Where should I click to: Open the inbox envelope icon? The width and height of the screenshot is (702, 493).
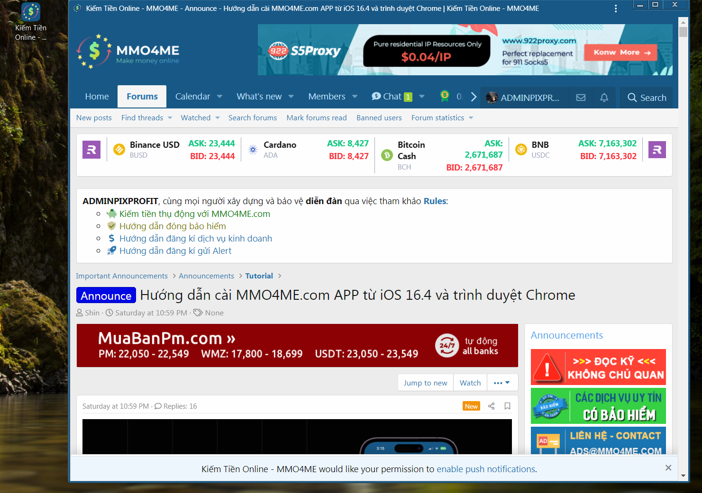581,98
